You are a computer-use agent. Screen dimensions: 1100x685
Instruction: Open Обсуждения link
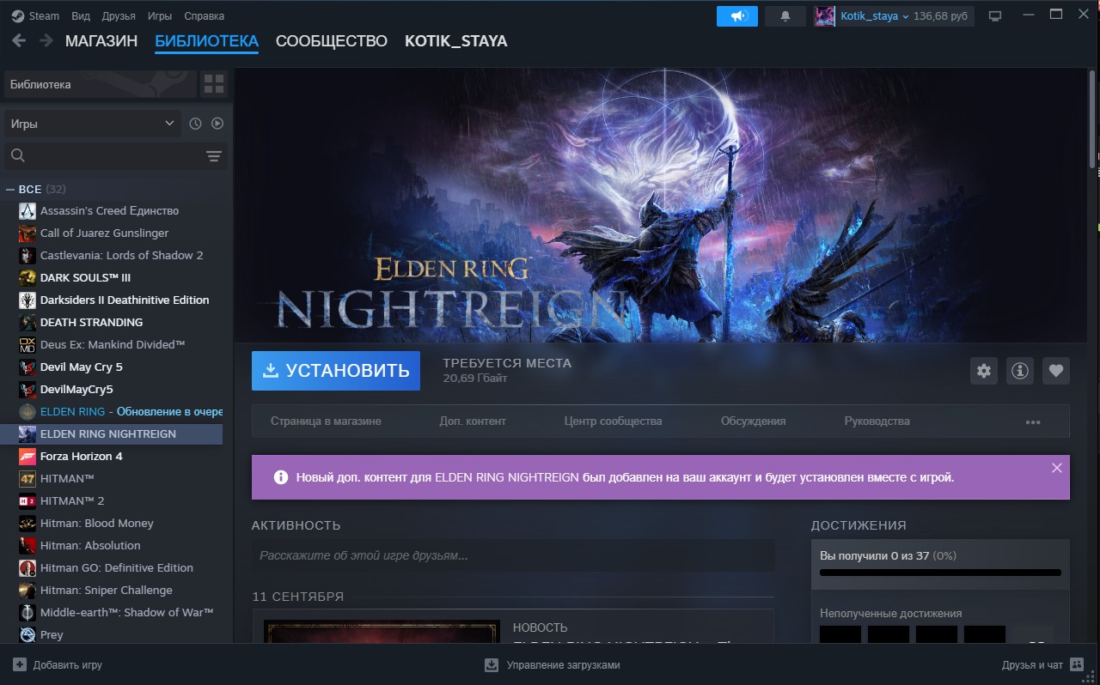[753, 421]
